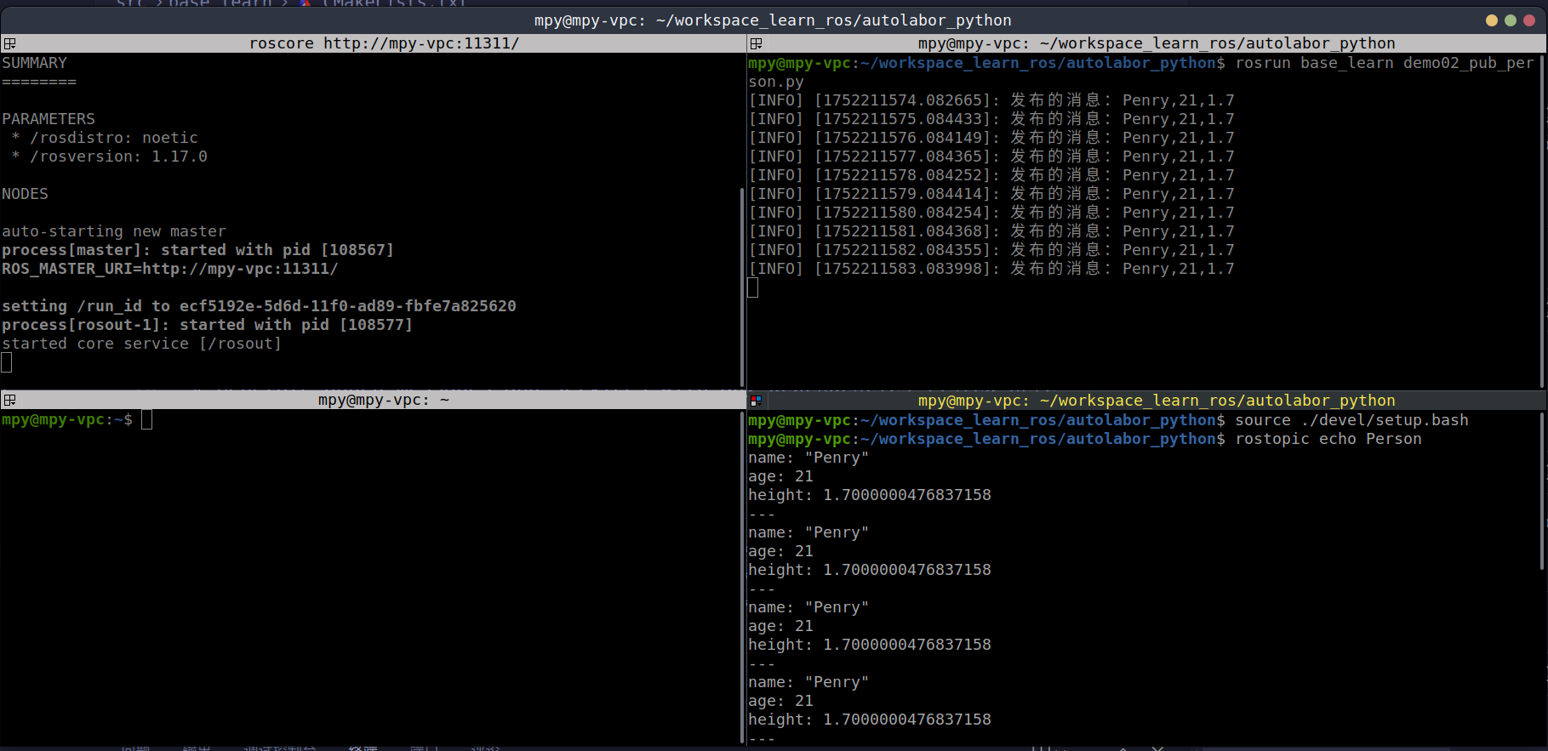The image size is (1548, 751).
Task: Click group icon of rostopic echo pane
Action: tap(756, 400)
